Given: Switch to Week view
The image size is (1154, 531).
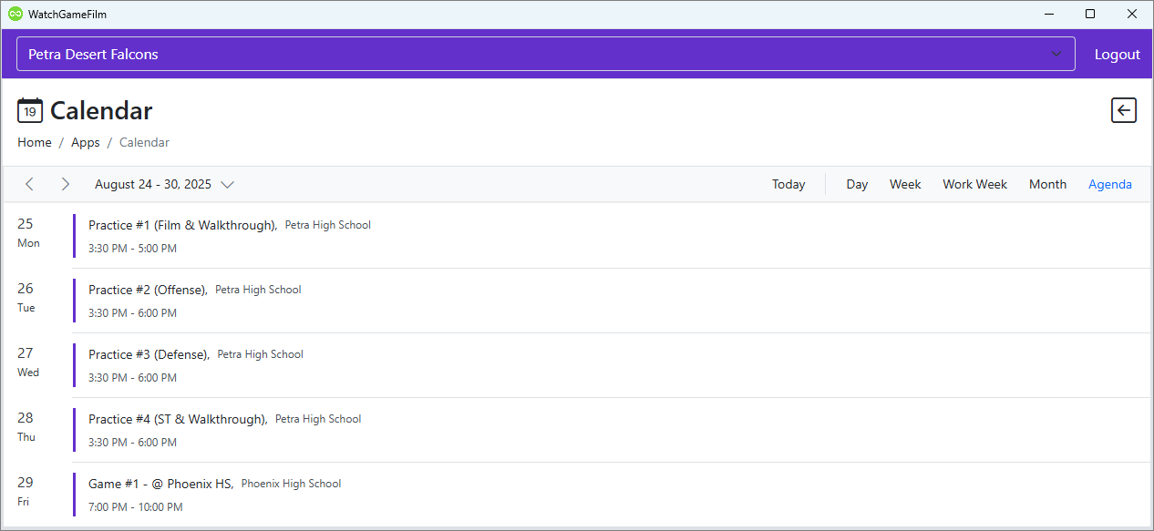Looking at the screenshot, I should pyautogui.click(x=904, y=184).
